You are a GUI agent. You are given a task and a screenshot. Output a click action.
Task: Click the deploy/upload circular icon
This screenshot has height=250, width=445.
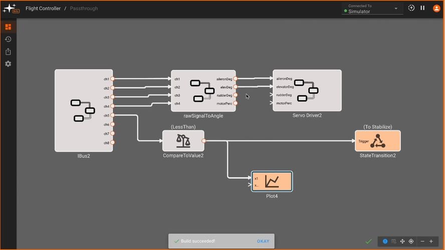pyautogui.click(x=411, y=8)
